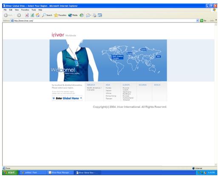The width and height of the screenshot is (219, 176).
Task: Click the Forward navigation arrow
Action: pos(19,15)
